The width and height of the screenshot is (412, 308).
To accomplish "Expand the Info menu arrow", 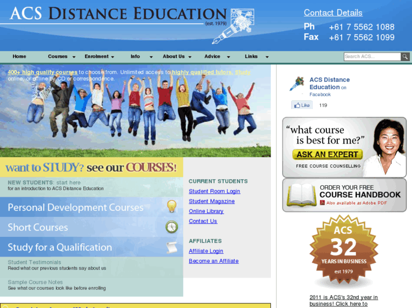I will pos(151,57).
